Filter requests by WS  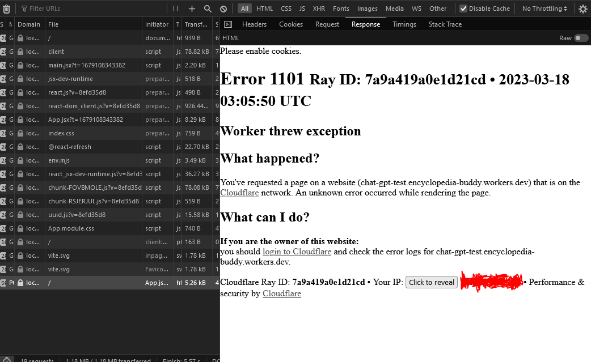416,8
